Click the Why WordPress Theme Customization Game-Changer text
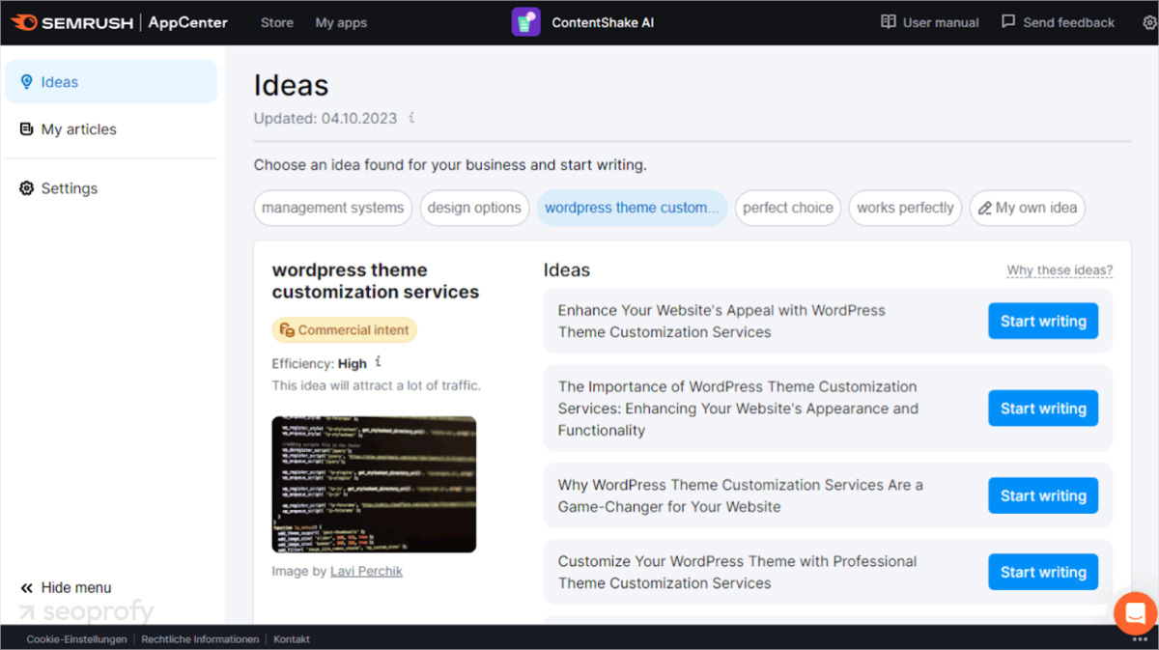 tap(740, 495)
